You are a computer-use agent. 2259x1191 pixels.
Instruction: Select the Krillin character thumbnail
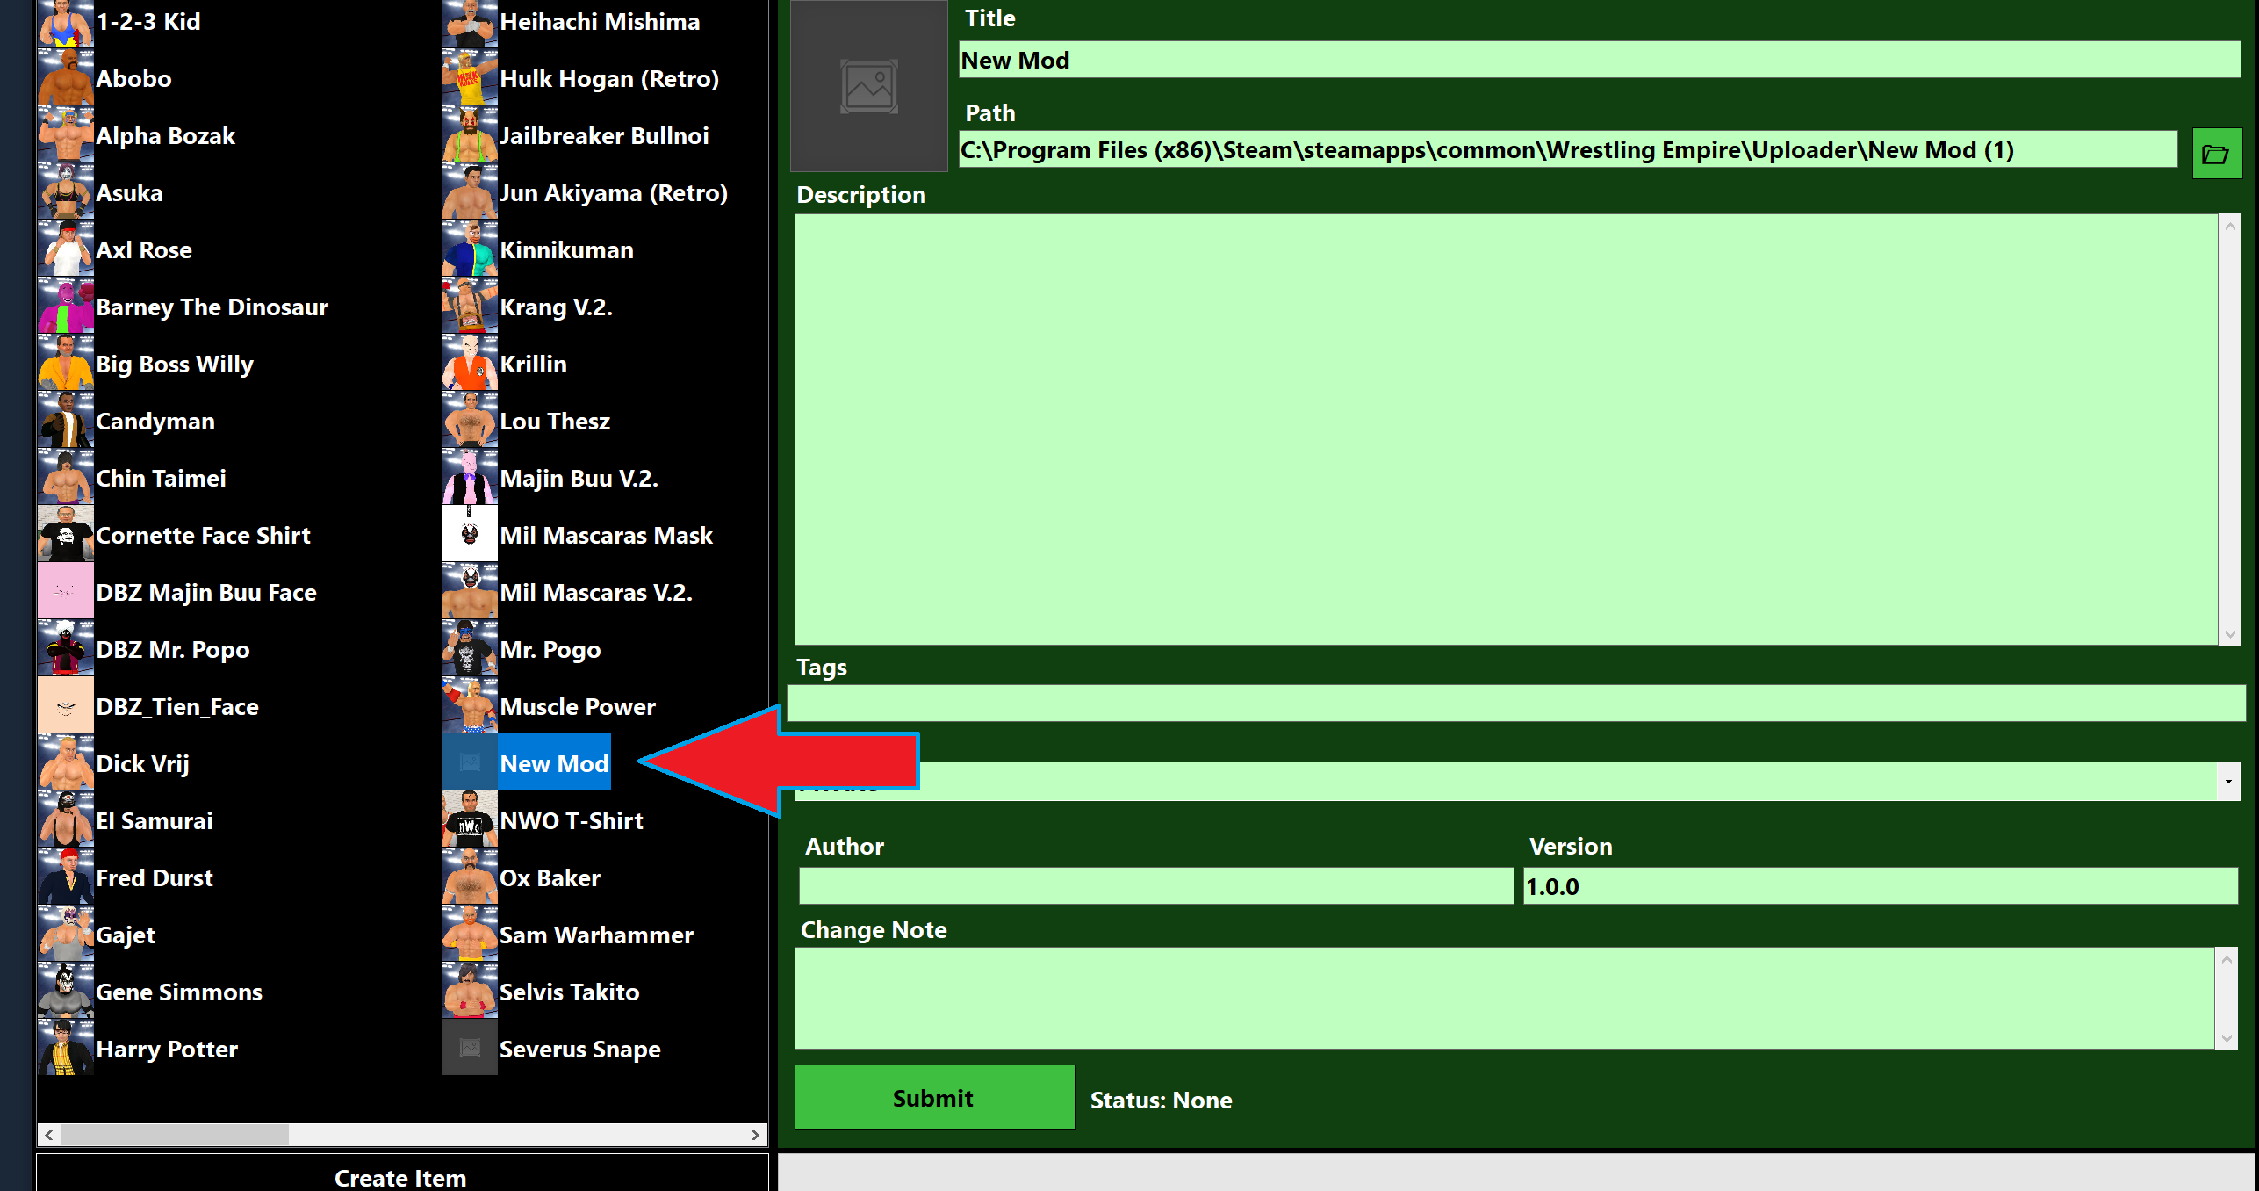(x=469, y=364)
